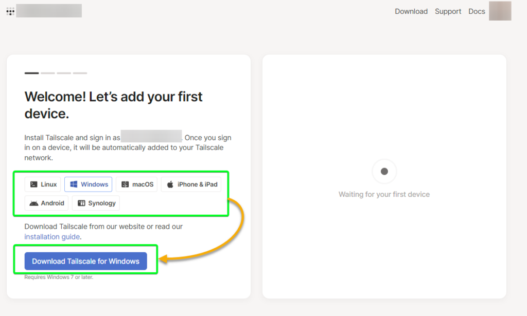Screen dimensions: 527x316
Task: Choose Linux as your platform
Action: point(43,184)
